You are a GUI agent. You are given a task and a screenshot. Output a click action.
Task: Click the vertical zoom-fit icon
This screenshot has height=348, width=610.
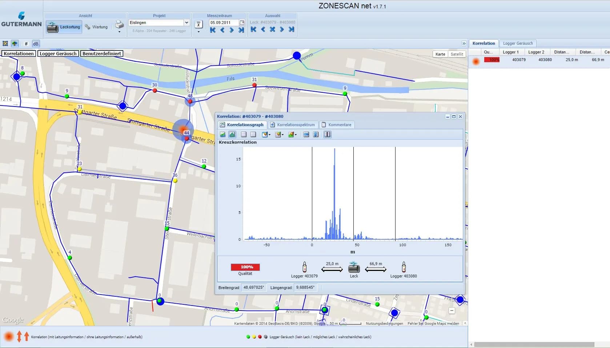pyautogui.click(x=316, y=135)
